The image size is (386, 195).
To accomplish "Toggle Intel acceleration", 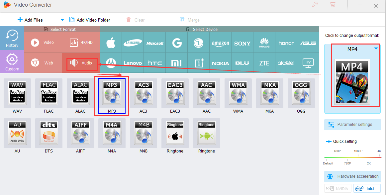I will point(367,189).
